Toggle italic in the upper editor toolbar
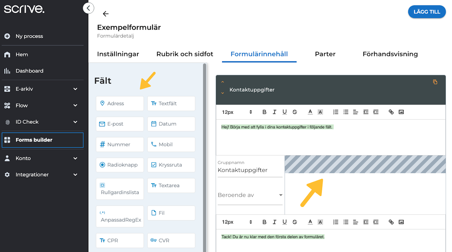 274,112
